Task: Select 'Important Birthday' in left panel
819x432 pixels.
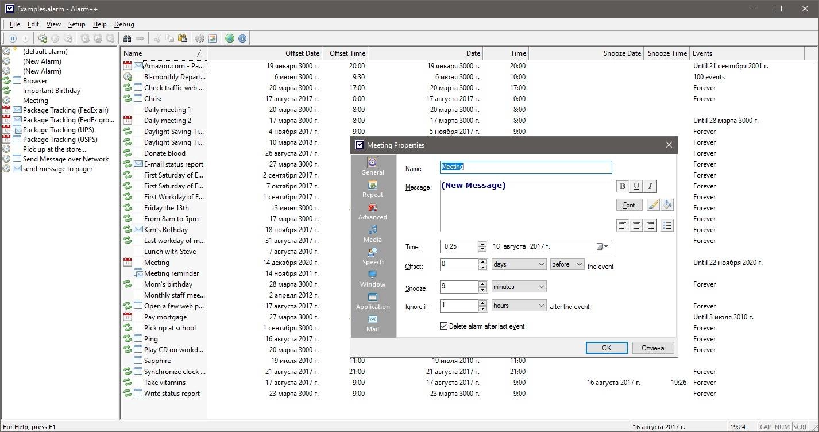Action: pyautogui.click(x=52, y=90)
